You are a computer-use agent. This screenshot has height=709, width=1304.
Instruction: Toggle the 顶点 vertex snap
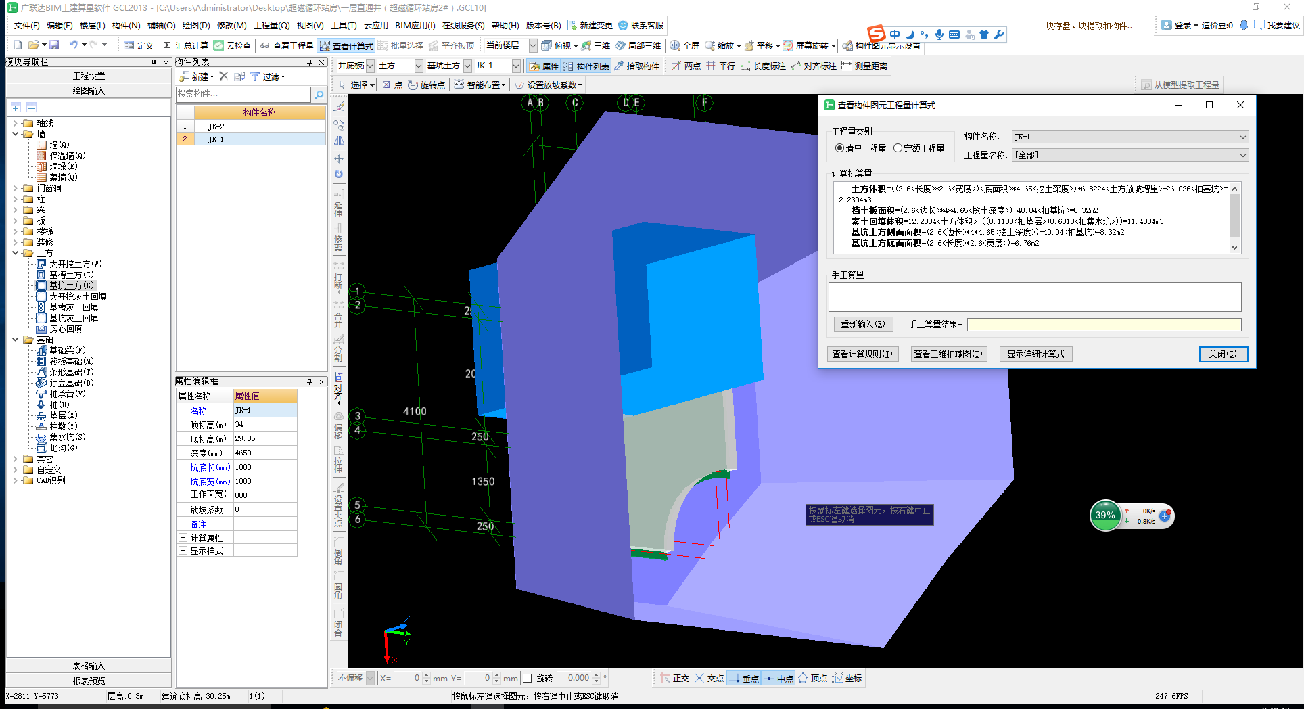click(812, 678)
